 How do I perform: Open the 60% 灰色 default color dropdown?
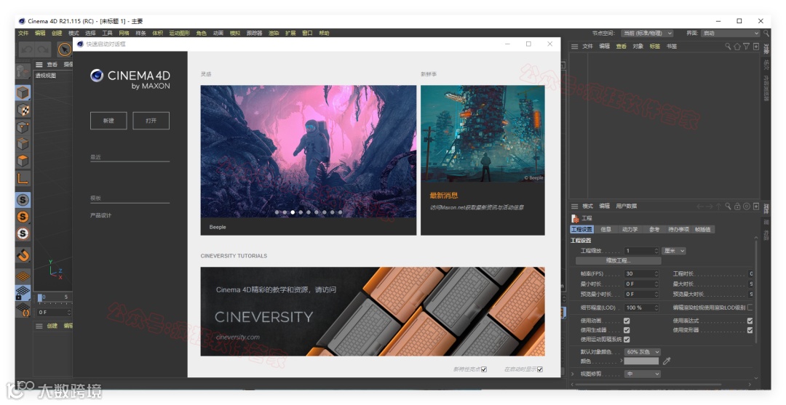click(643, 352)
